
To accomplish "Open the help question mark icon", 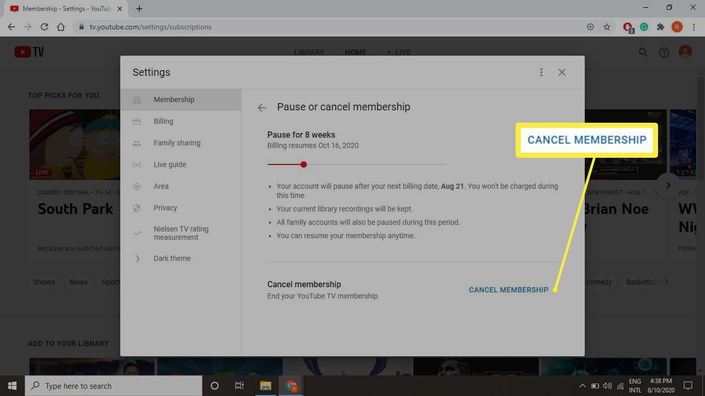I will click(664, 52).
